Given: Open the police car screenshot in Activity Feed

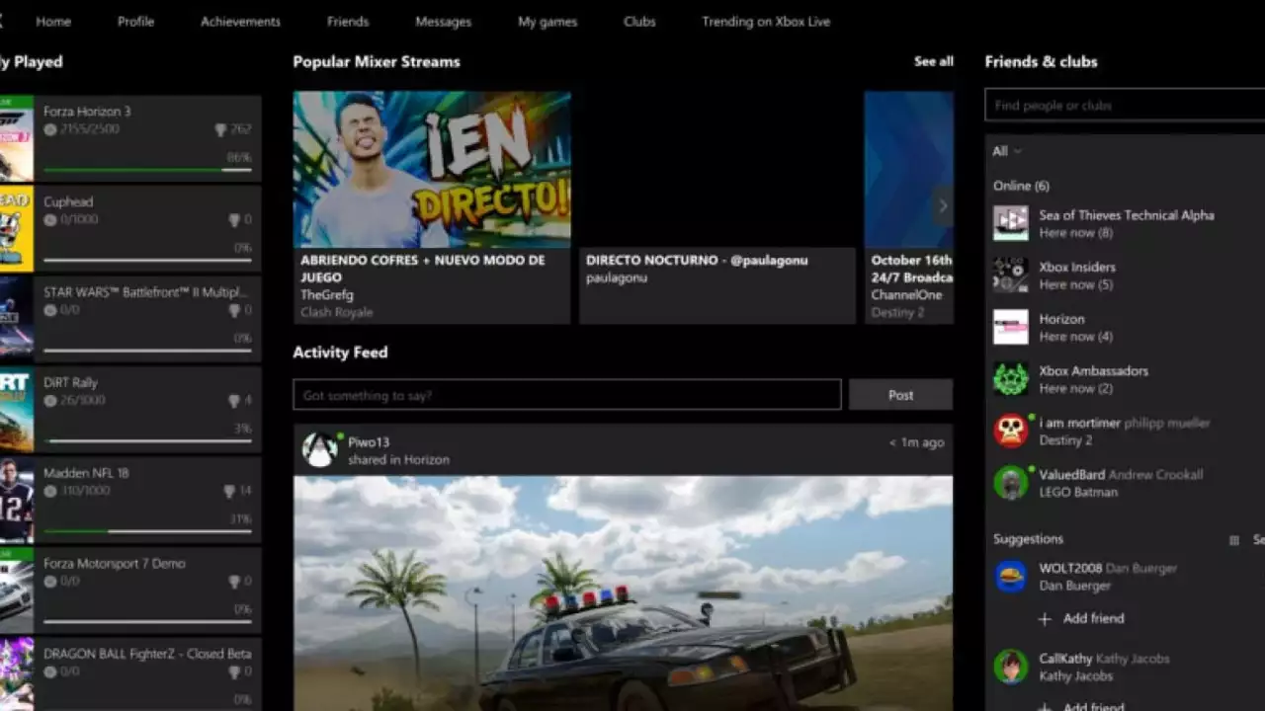Looking at the screenshot, I should point(624,593).
